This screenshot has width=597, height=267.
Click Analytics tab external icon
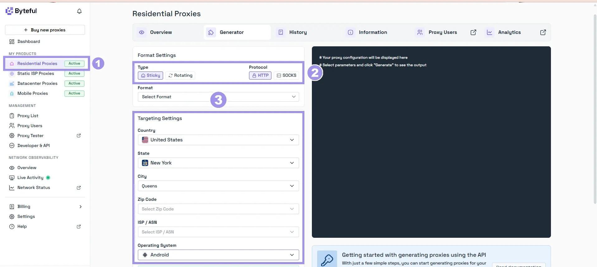coord(543,32)
